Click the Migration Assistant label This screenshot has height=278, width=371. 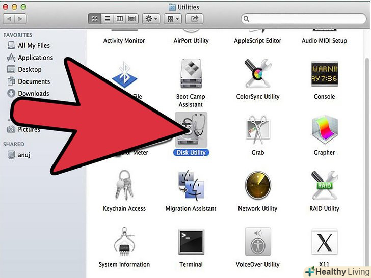click(x=191, y=209)
